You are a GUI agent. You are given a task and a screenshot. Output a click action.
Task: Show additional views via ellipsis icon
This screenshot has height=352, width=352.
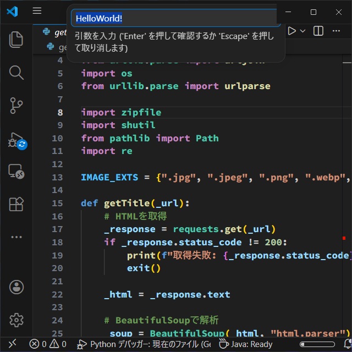(16, 237)
